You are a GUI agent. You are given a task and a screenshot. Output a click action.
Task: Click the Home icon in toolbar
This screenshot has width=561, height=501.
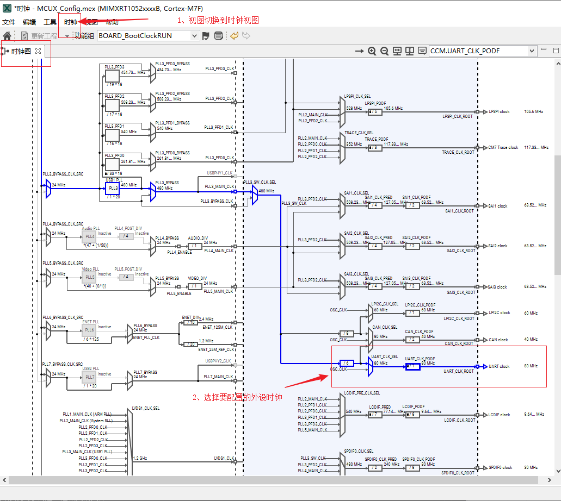[x=7, y=36]
